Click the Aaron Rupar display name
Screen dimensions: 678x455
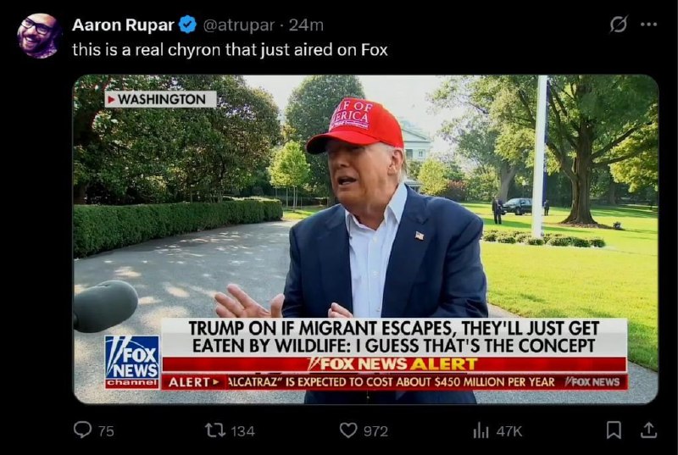[x=123, y=25]
